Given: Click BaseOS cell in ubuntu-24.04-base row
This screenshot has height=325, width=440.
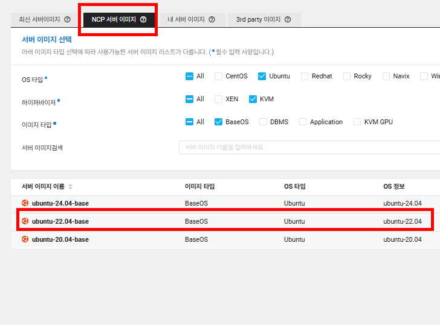Looking at the screenshot, I should [196, 203].
